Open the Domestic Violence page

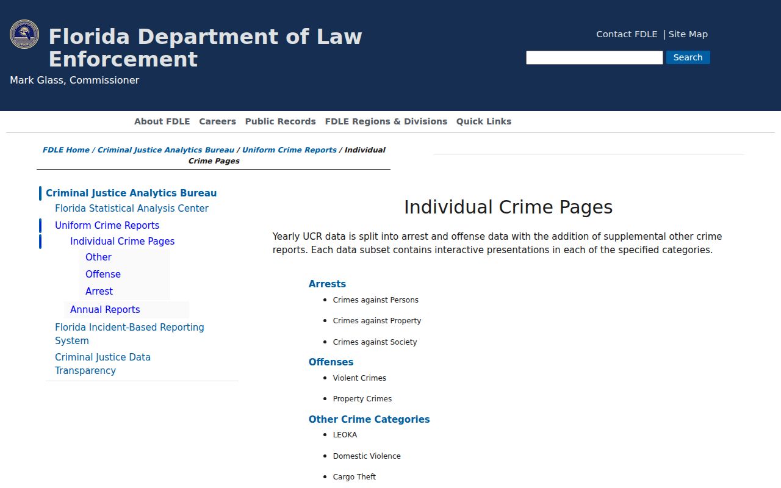[x=367, y=456]
